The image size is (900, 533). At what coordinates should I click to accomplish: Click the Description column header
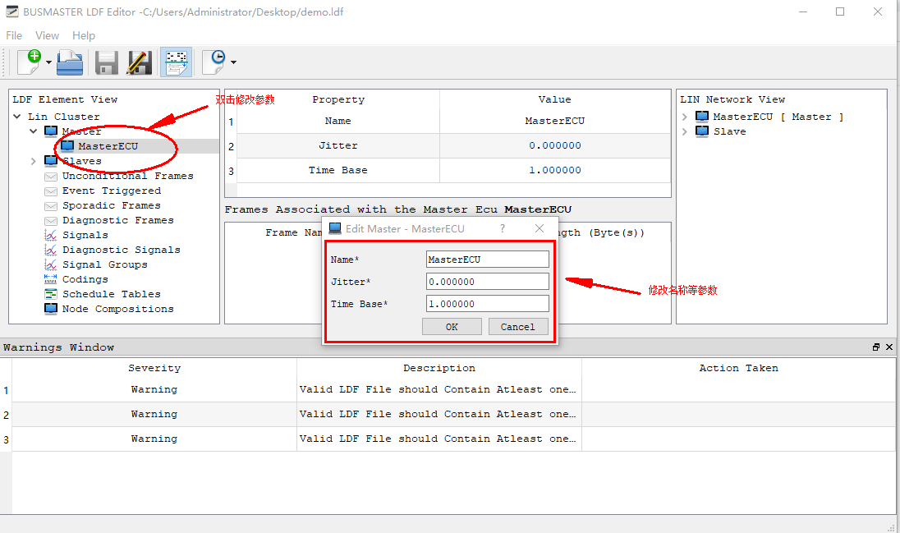[x=439, y=368]
